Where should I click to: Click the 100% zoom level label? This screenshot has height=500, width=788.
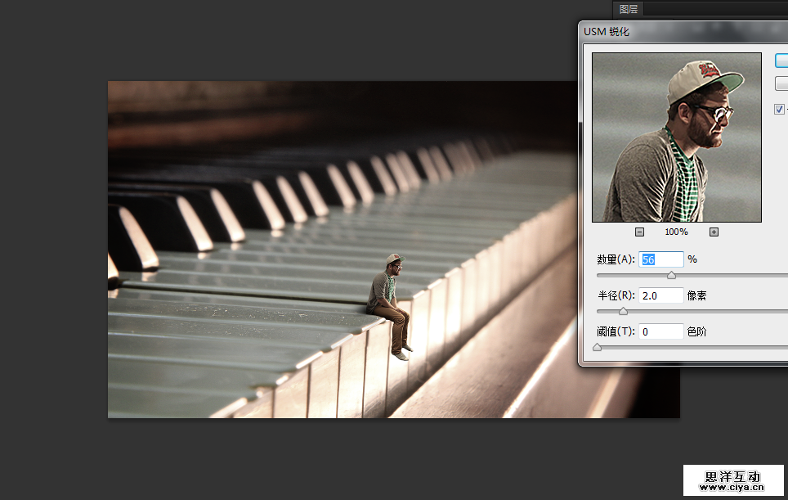(676, 232)
